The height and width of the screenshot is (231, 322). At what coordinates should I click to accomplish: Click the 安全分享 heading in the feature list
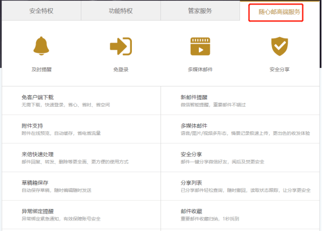(191, 154)
